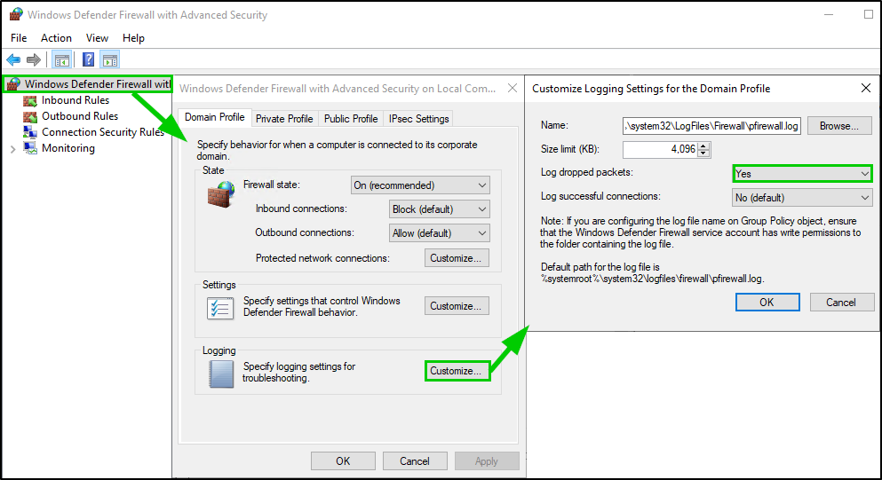
Task: Click the 'Protected network connections:' label
Action: click(x=323, y=258)
